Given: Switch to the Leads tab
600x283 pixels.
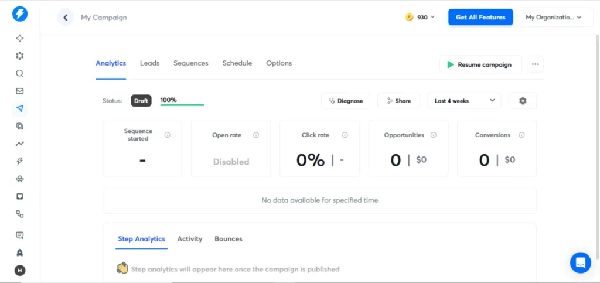Looking at the screenshot, I should coord(149,63).
